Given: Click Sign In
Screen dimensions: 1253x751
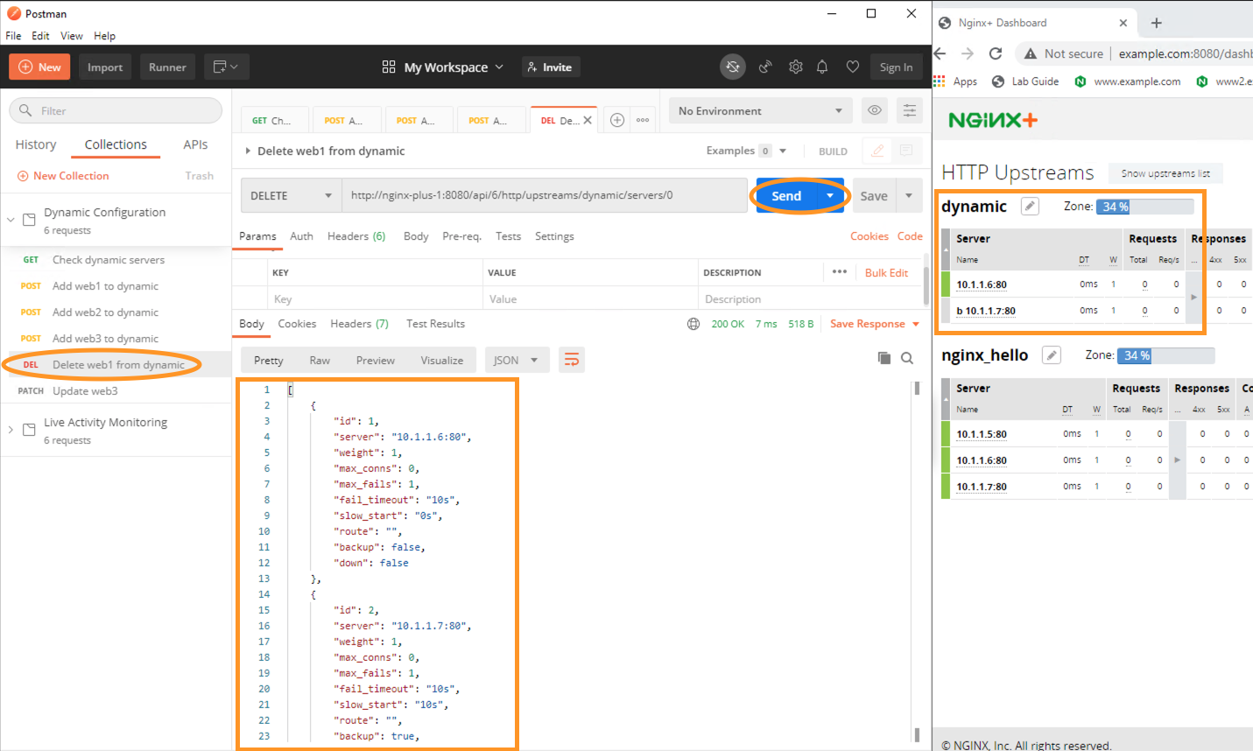Looking at the screenshot, I should [x=896, y=67].
